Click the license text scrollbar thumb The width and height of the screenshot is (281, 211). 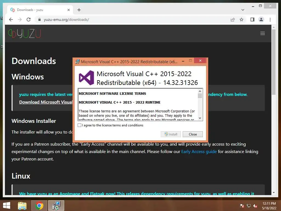tap(200, 96)
